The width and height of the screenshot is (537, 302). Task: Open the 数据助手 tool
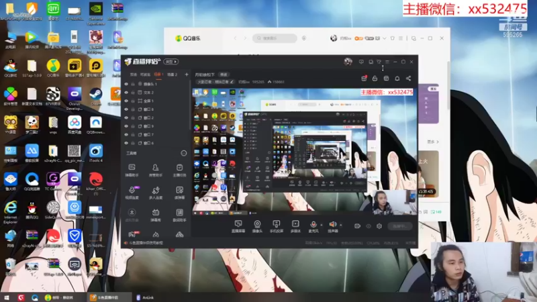[179, 215]
